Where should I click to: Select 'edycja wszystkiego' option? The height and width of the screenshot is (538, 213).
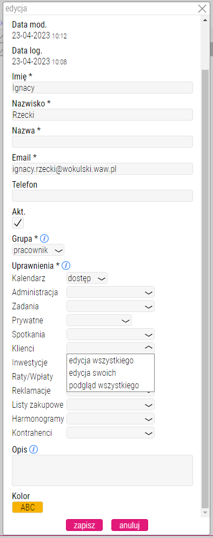click(101, 361)
